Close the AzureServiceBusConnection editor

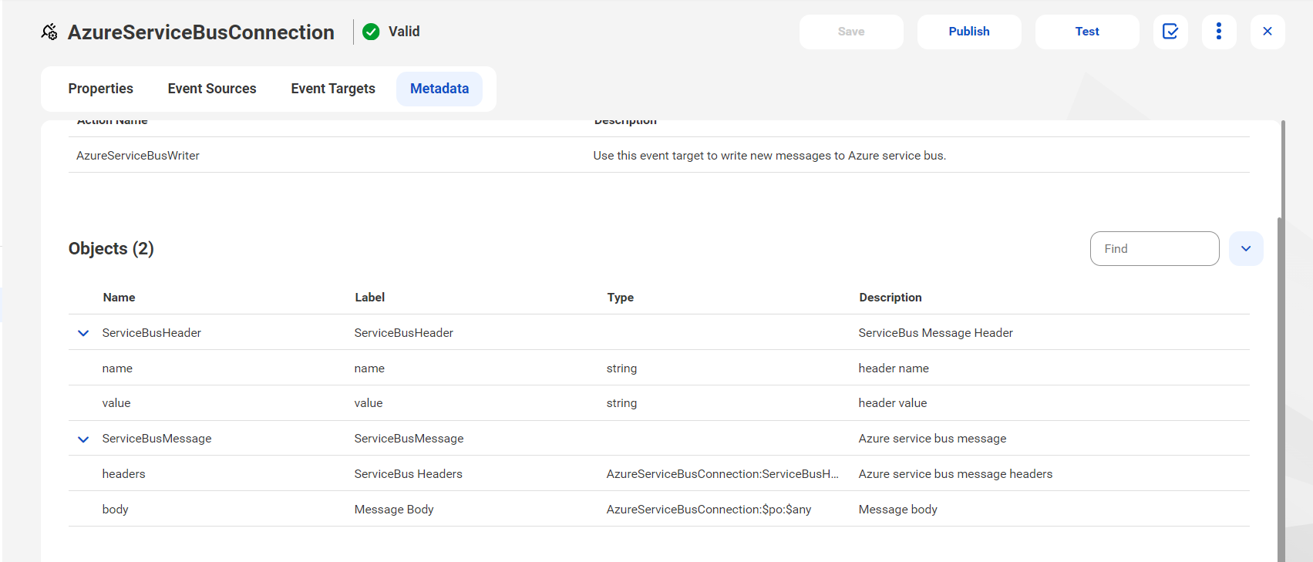1268,32
